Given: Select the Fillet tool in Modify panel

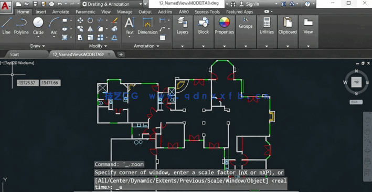Looking at the screenshot, I should pos(100,29).
